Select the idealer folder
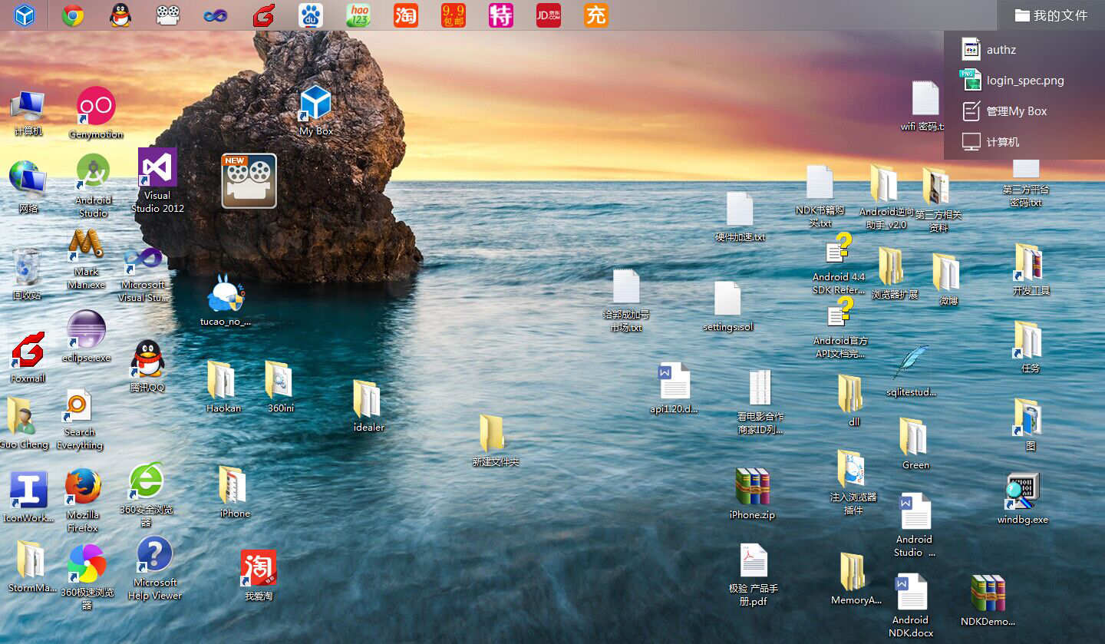Screen dimensions: 1105x644 (368, 406)
